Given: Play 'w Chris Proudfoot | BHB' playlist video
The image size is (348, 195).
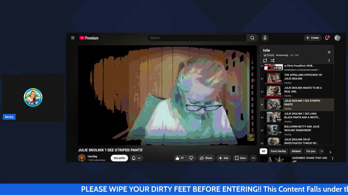Looking at the screenshot, I should [297, 67].
